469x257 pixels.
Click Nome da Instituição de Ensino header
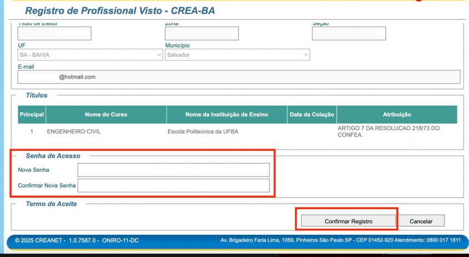point(226,115)
